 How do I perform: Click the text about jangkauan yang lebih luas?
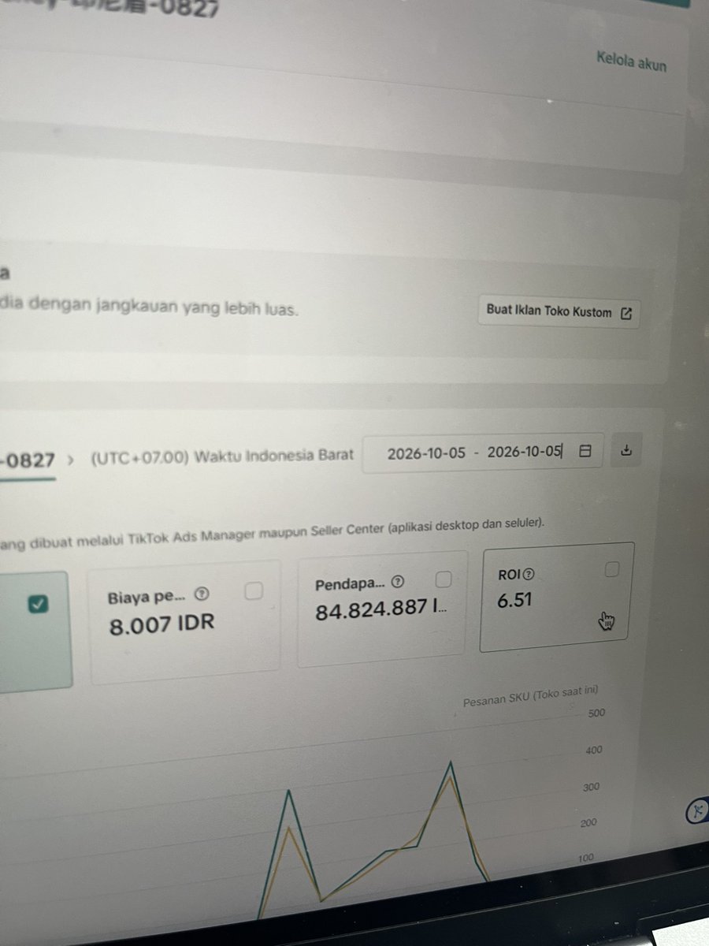[x=150, y=308]
